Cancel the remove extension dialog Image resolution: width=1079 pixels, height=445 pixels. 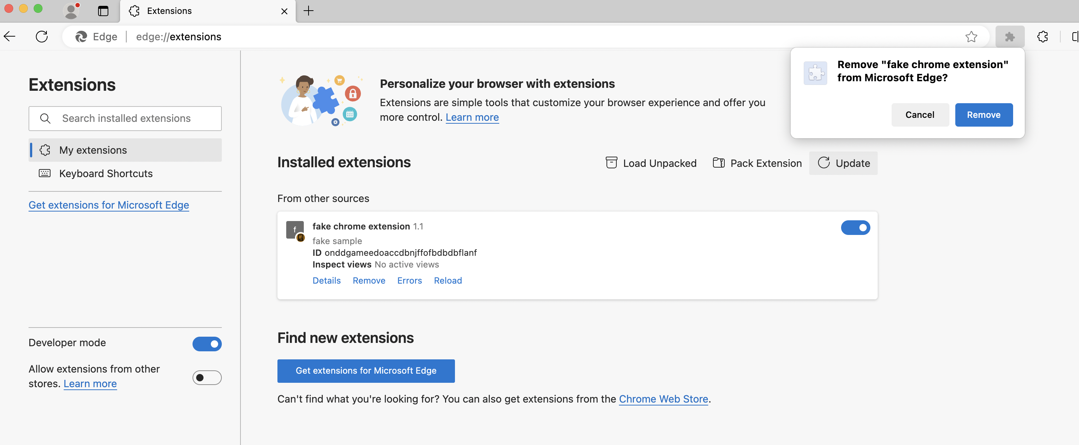(920, 115)
